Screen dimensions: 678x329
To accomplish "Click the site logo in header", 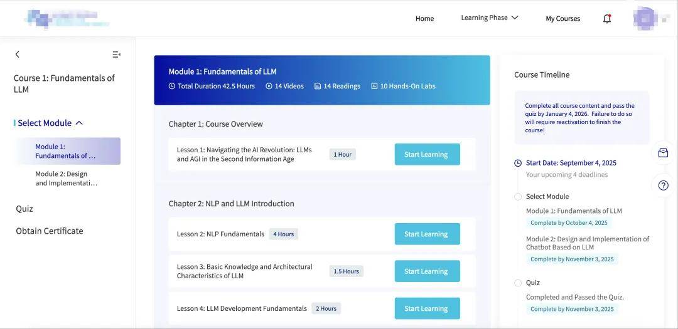I will 66,19.
